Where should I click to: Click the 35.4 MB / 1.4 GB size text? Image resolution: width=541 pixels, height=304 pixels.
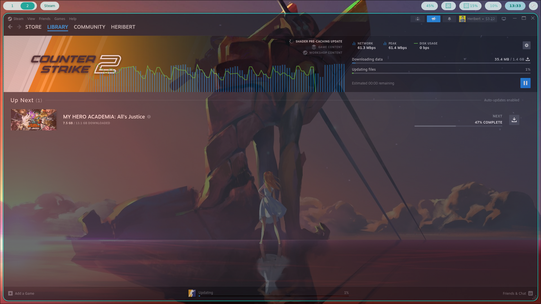tap(509, 59)
